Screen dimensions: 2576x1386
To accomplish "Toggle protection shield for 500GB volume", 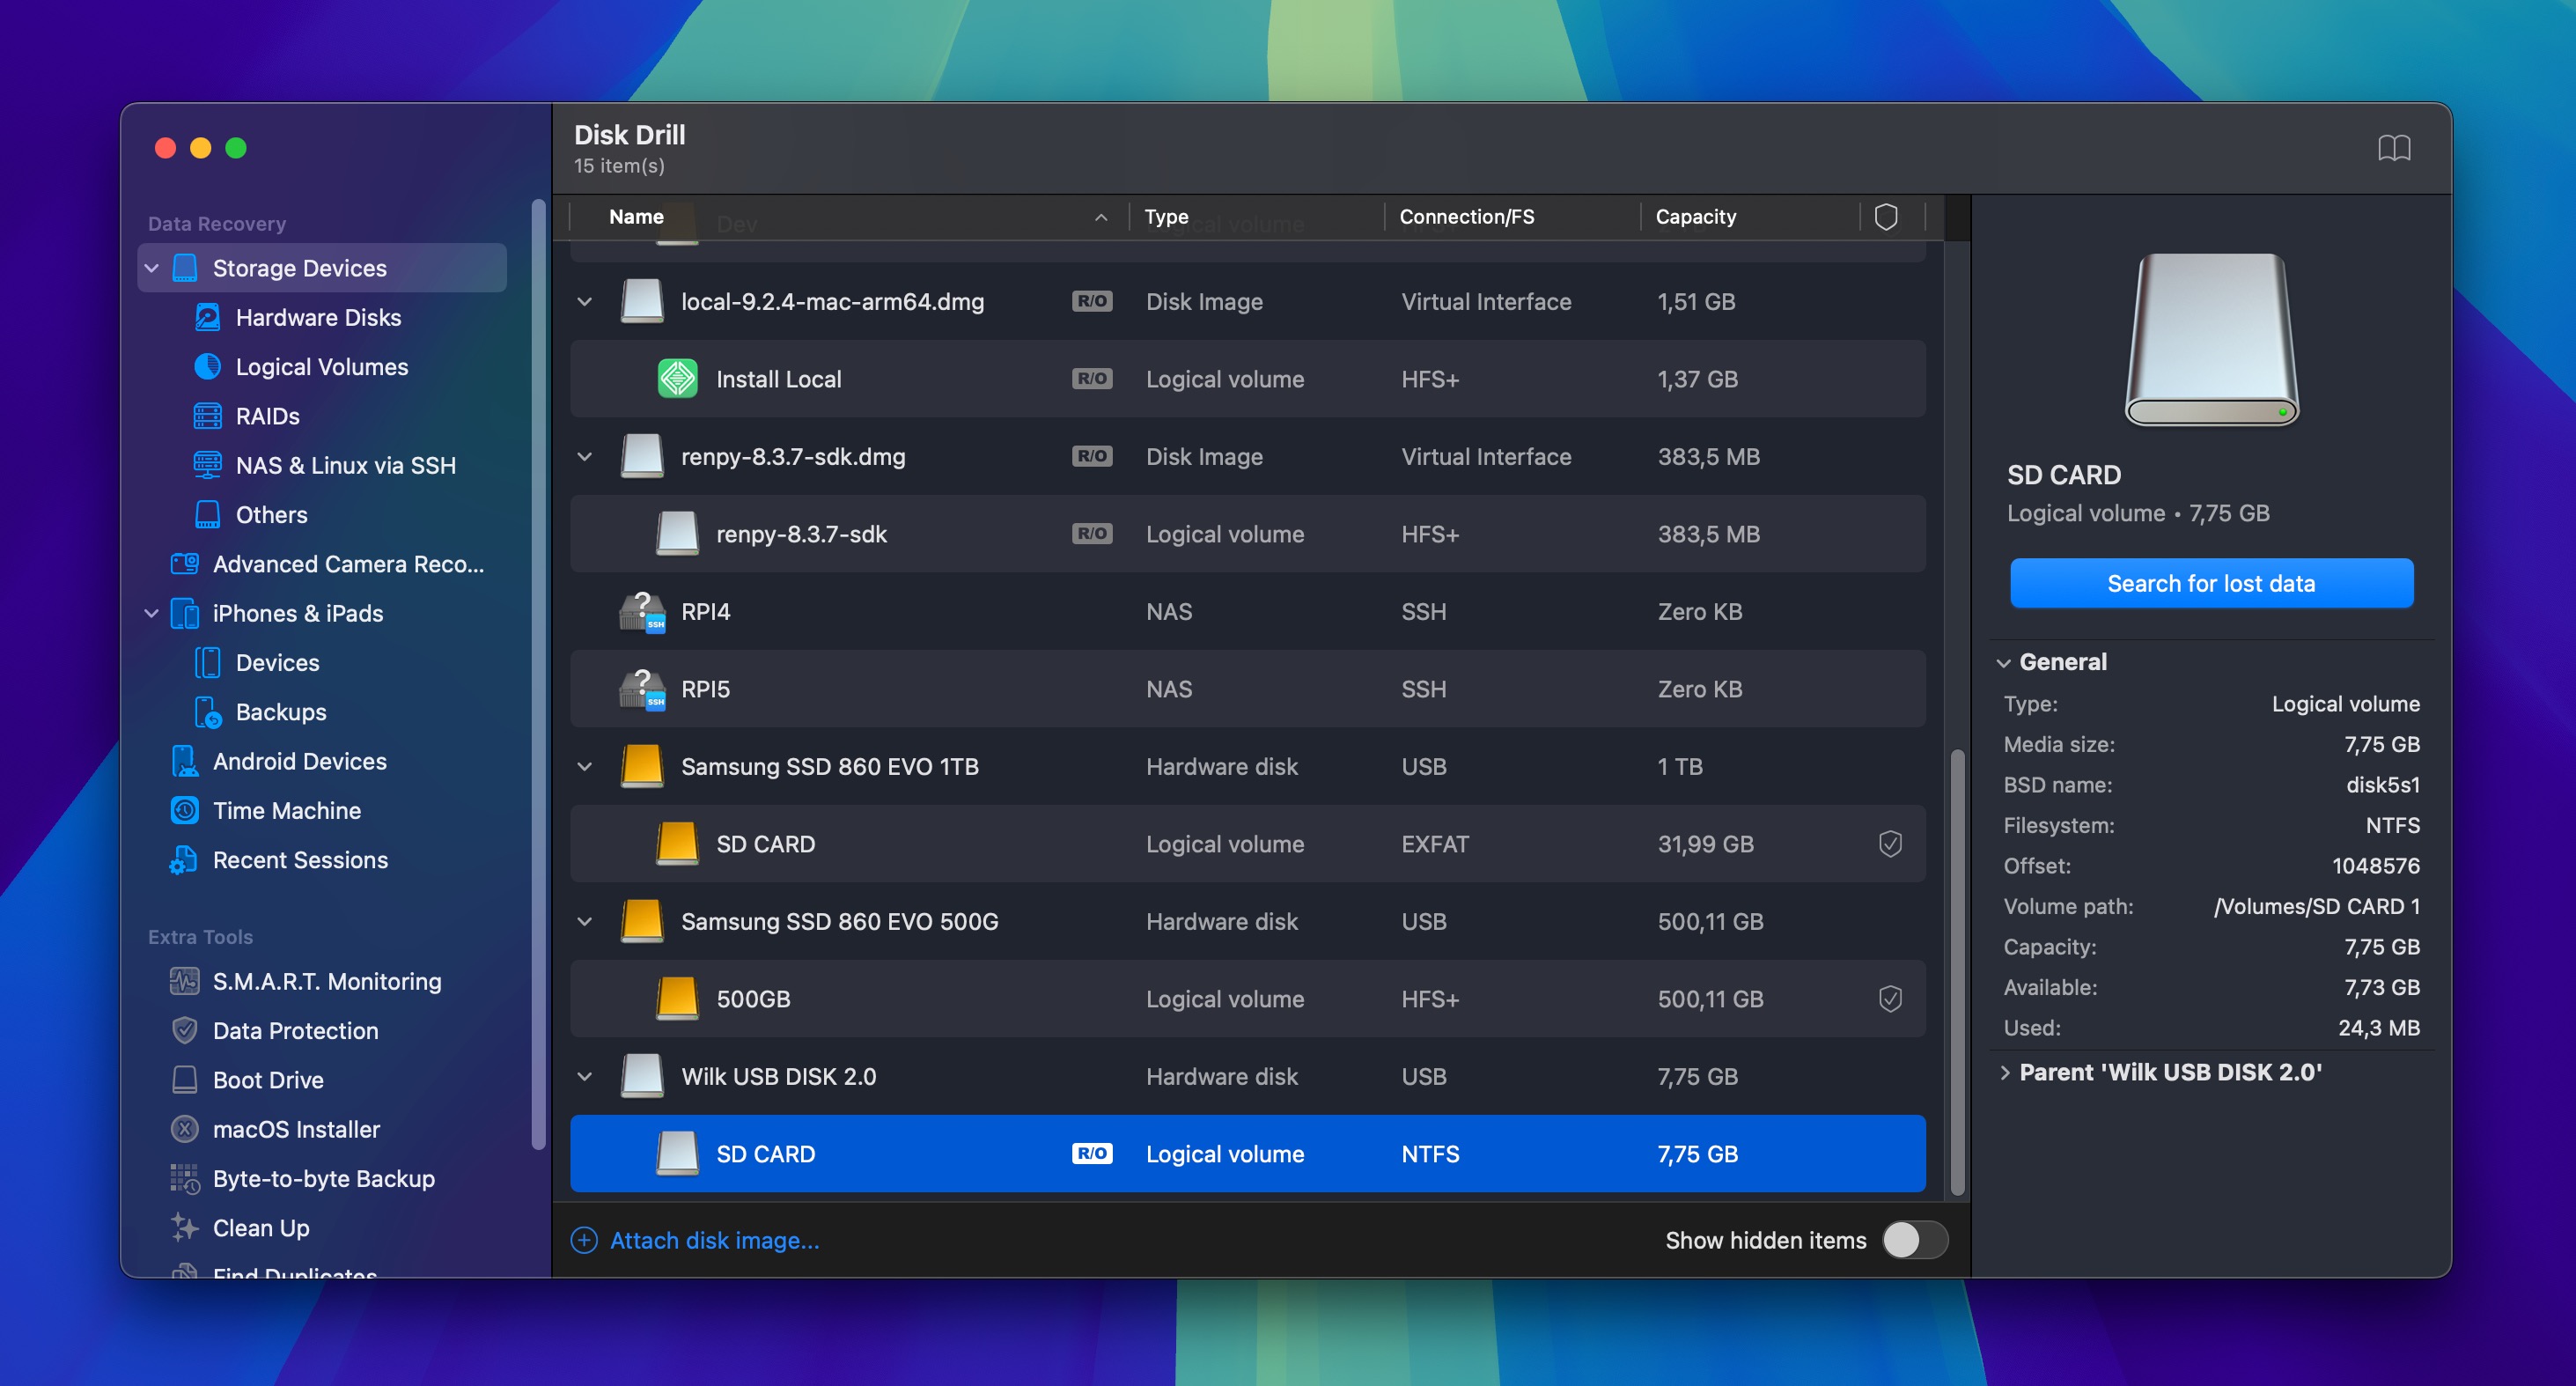I will pyautogui.click(x=1889, y=998).
